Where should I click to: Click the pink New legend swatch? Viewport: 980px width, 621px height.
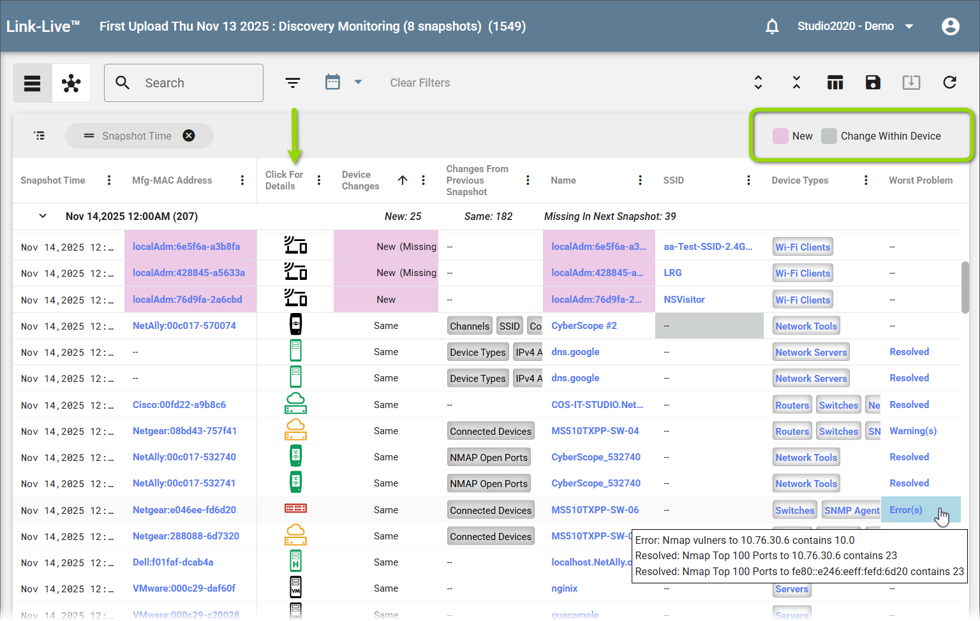pyautogui.click(x=780, y=136)
